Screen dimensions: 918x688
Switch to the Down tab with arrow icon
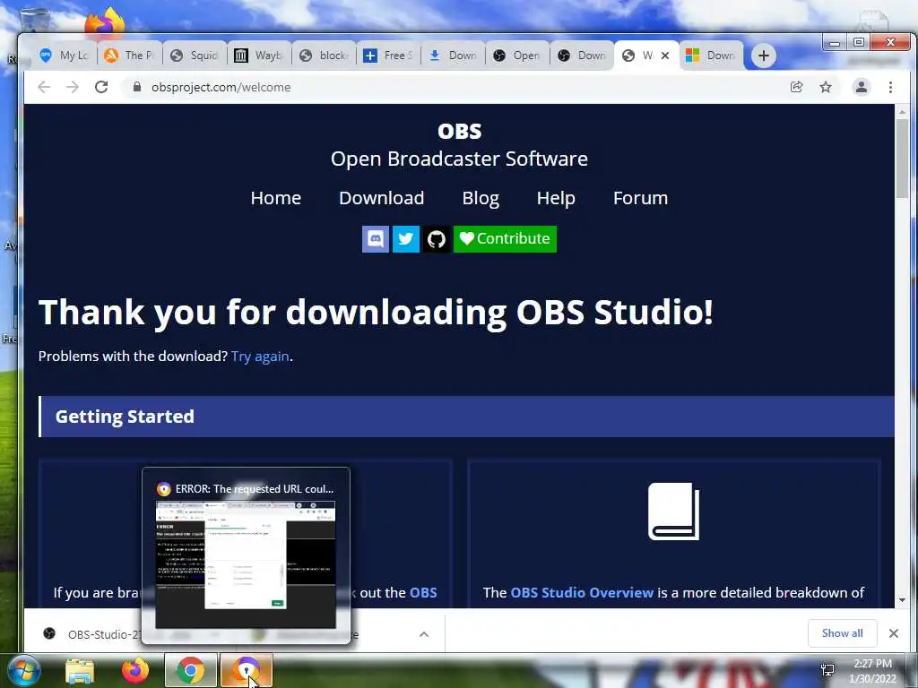pos(453,56)
